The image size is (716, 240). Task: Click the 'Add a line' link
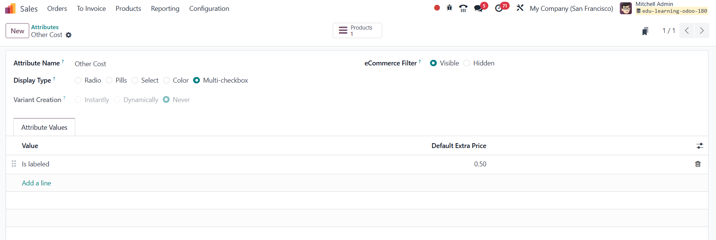coord(36,183)
